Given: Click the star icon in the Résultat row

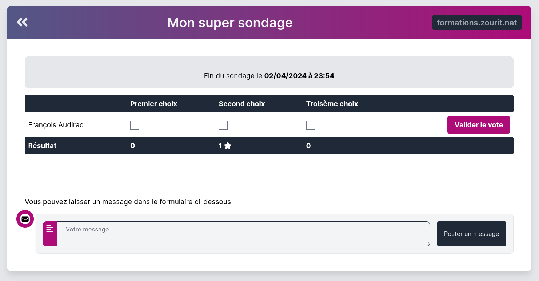Looking at the screenshot, I should [228, 146].
